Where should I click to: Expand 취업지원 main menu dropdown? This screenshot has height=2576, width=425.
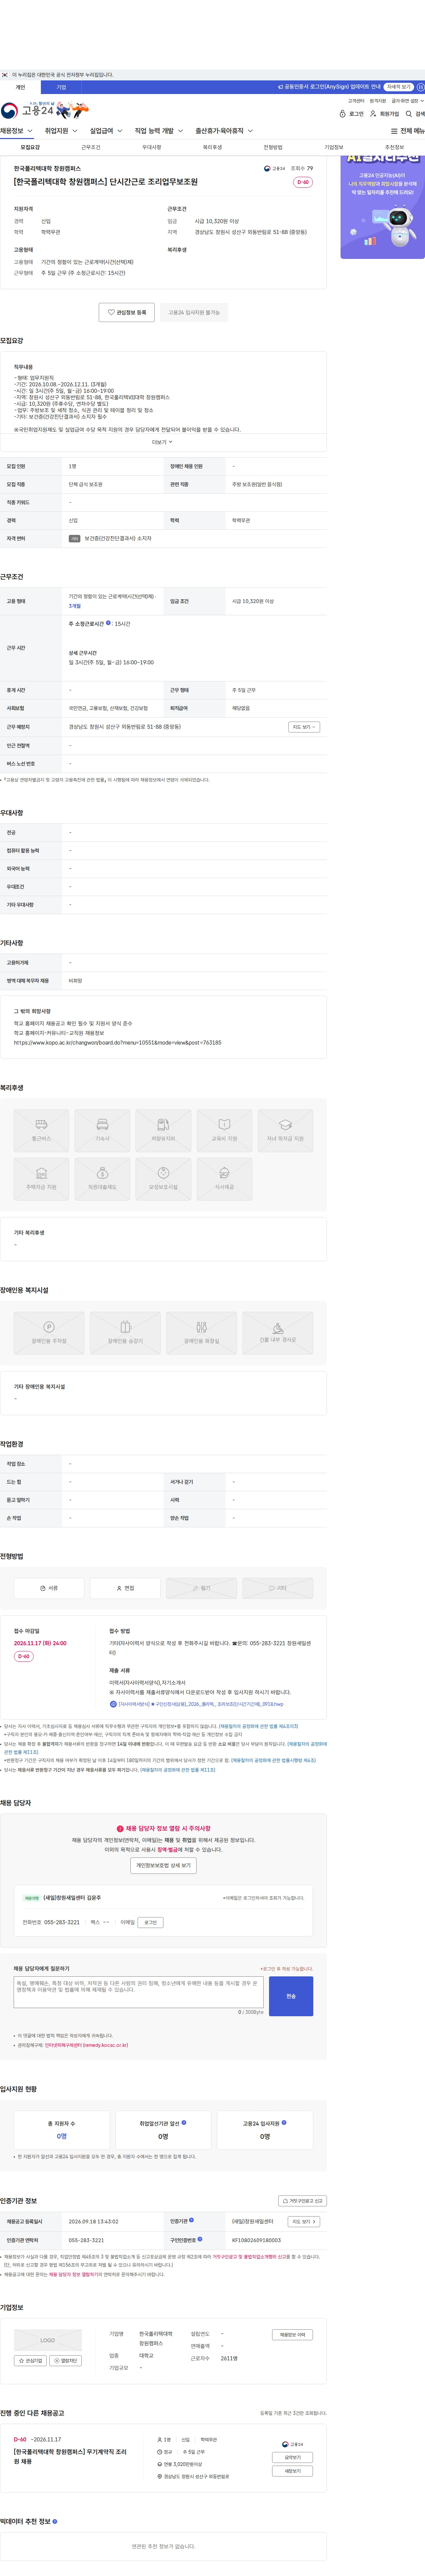pos(61,131)
